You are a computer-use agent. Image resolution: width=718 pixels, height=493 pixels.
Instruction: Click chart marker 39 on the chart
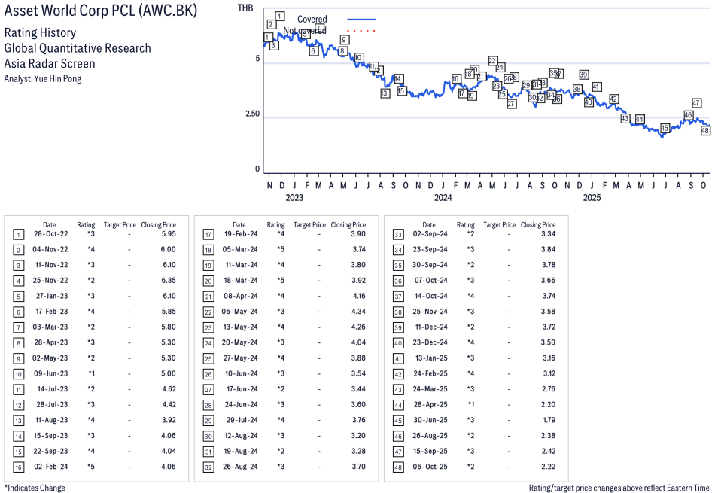(584, 75)
